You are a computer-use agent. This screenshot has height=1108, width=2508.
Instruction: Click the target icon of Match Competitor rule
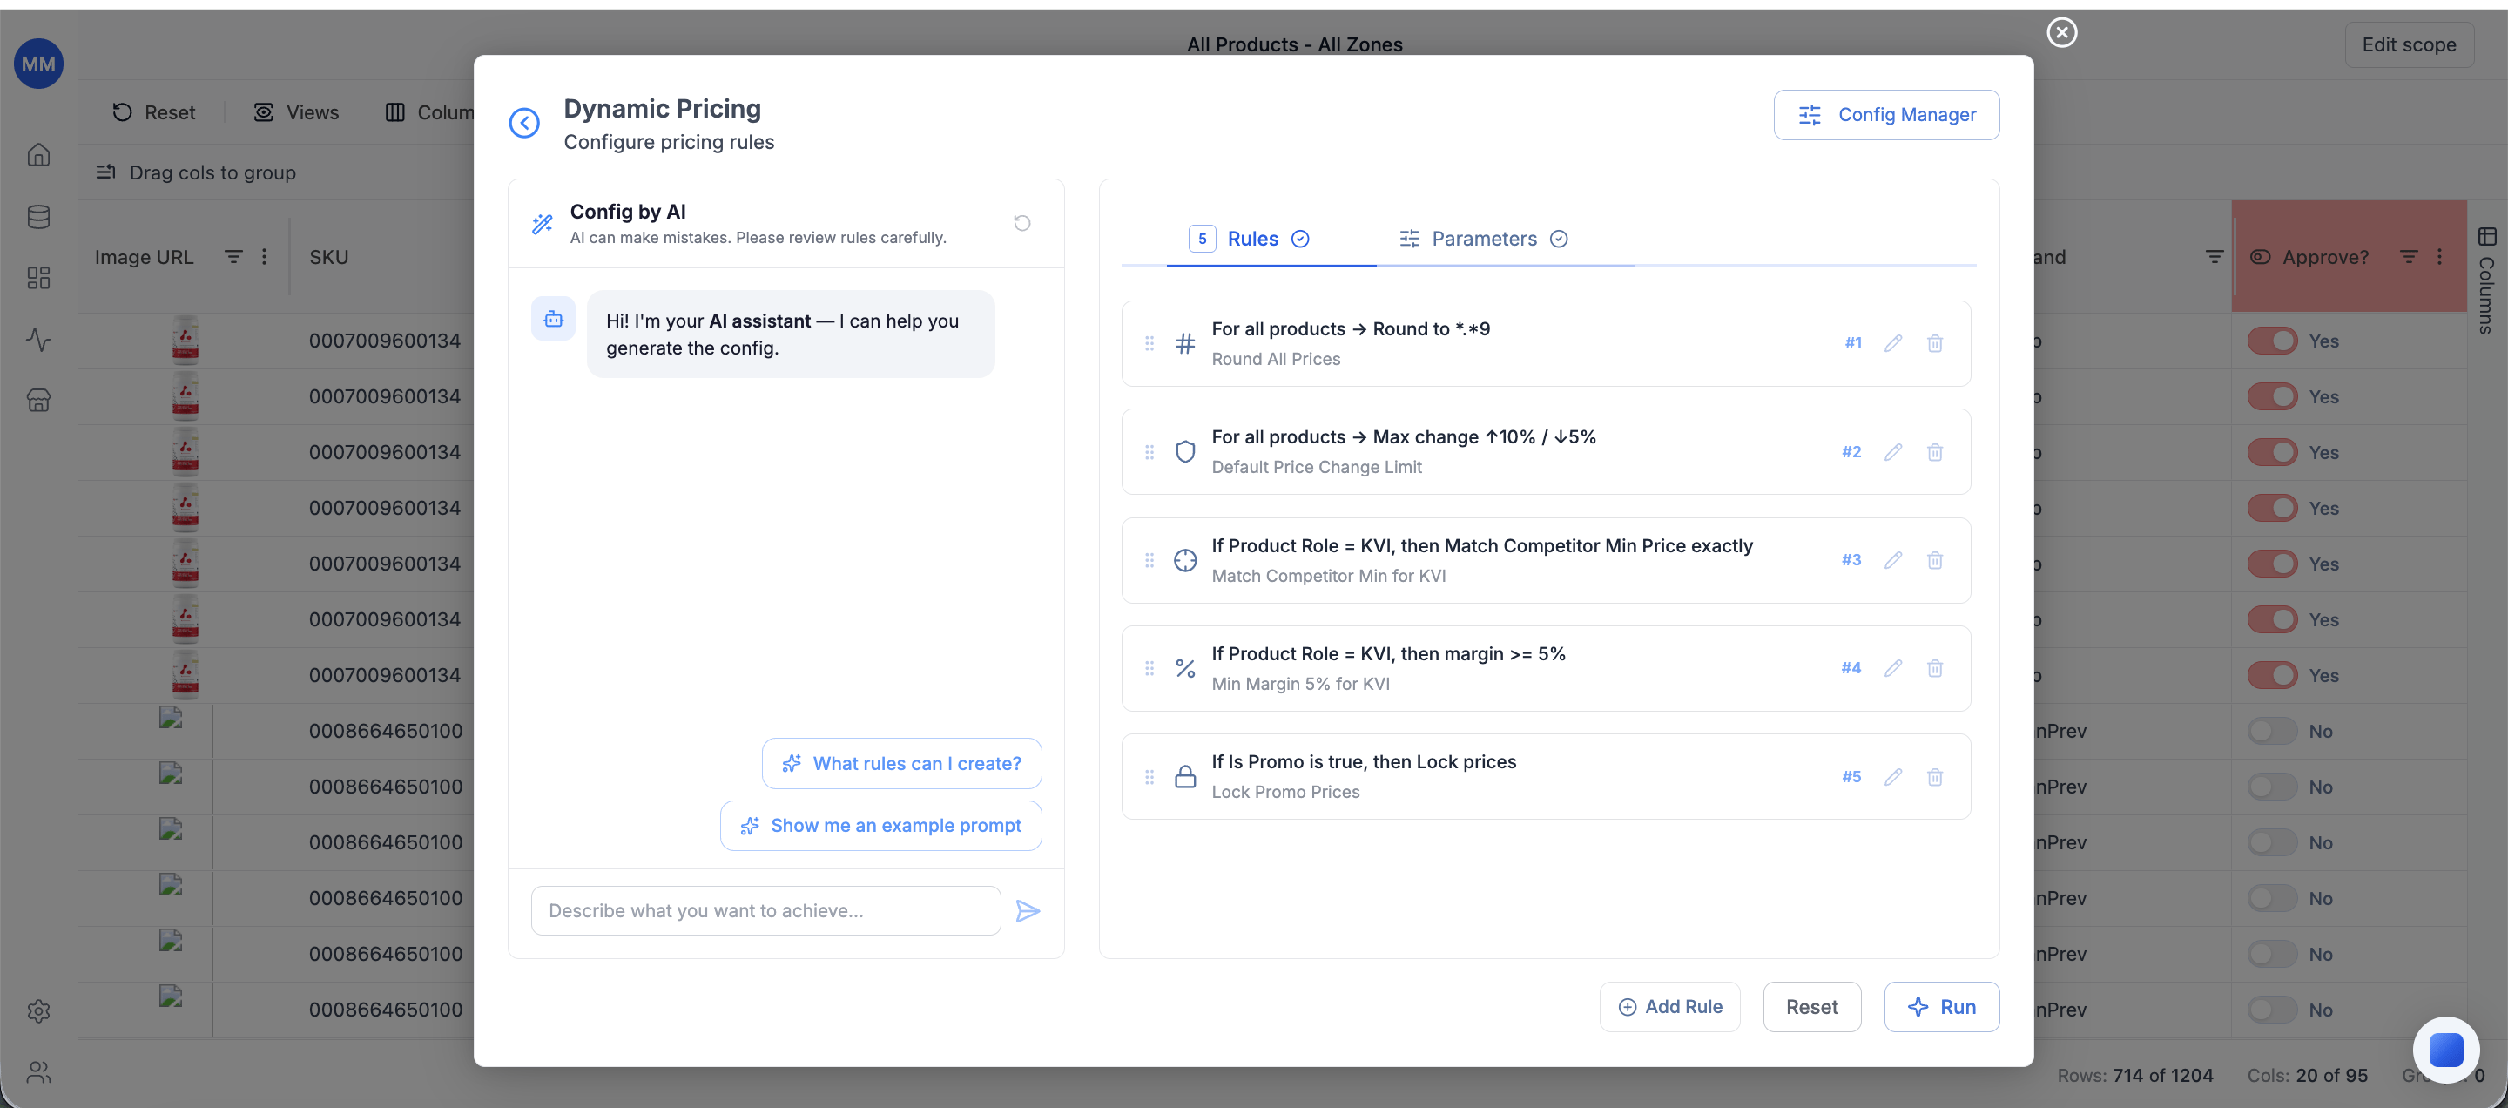[1185, 560]
